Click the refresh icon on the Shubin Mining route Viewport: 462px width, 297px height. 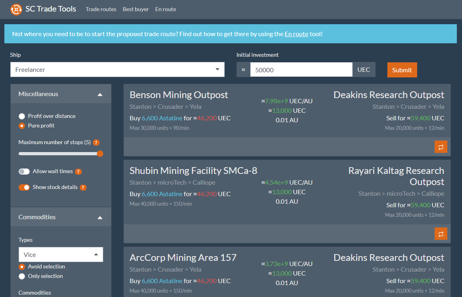[x=441, y=234]
